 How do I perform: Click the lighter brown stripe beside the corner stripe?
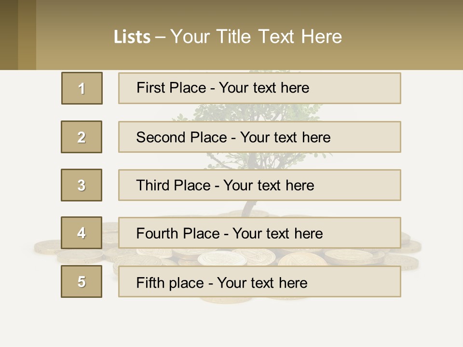27,35
